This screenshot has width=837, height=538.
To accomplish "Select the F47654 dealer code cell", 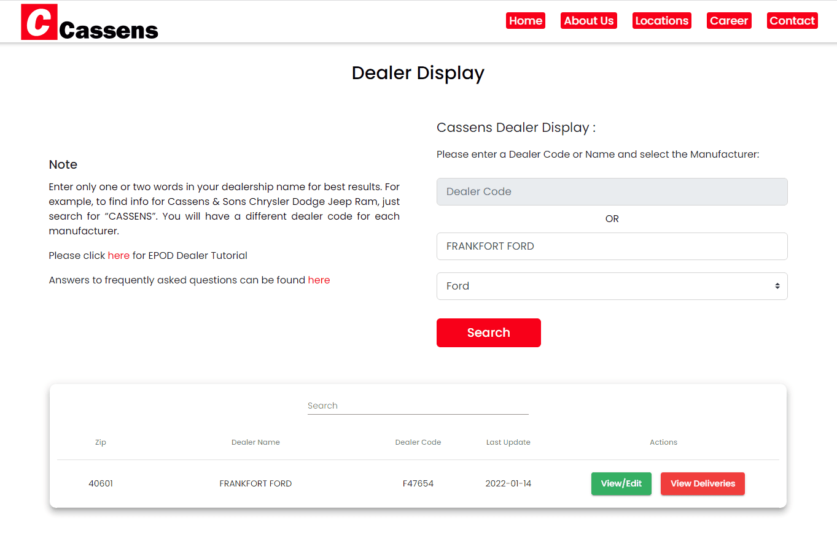I will 418,483.
